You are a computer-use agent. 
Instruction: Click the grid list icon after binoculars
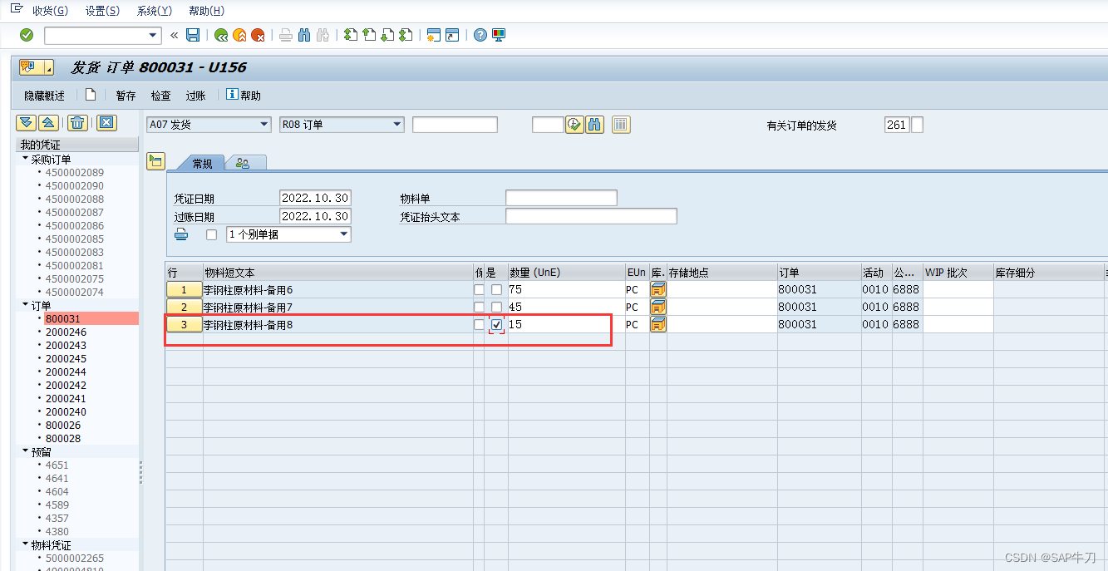click(621, 125)
